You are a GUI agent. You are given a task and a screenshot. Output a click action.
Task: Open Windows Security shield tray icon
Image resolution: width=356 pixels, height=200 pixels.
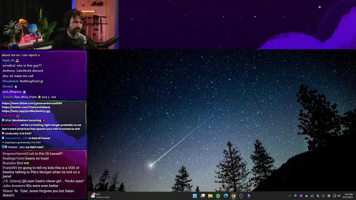coord(318,196)
